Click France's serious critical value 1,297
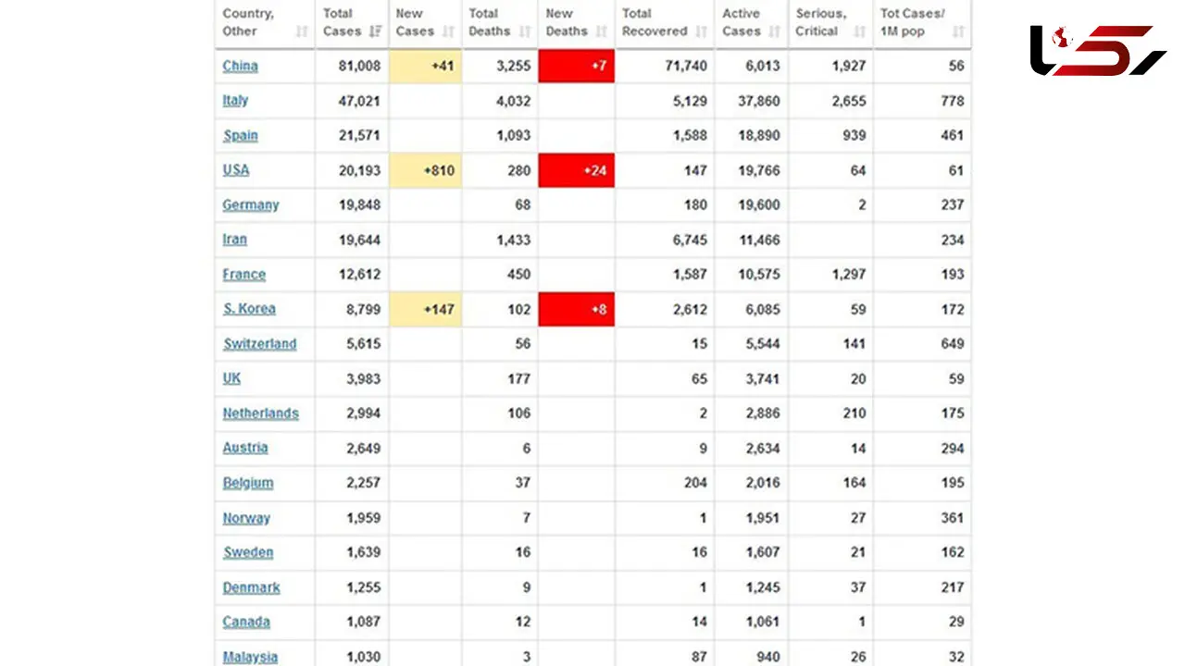 848,275
